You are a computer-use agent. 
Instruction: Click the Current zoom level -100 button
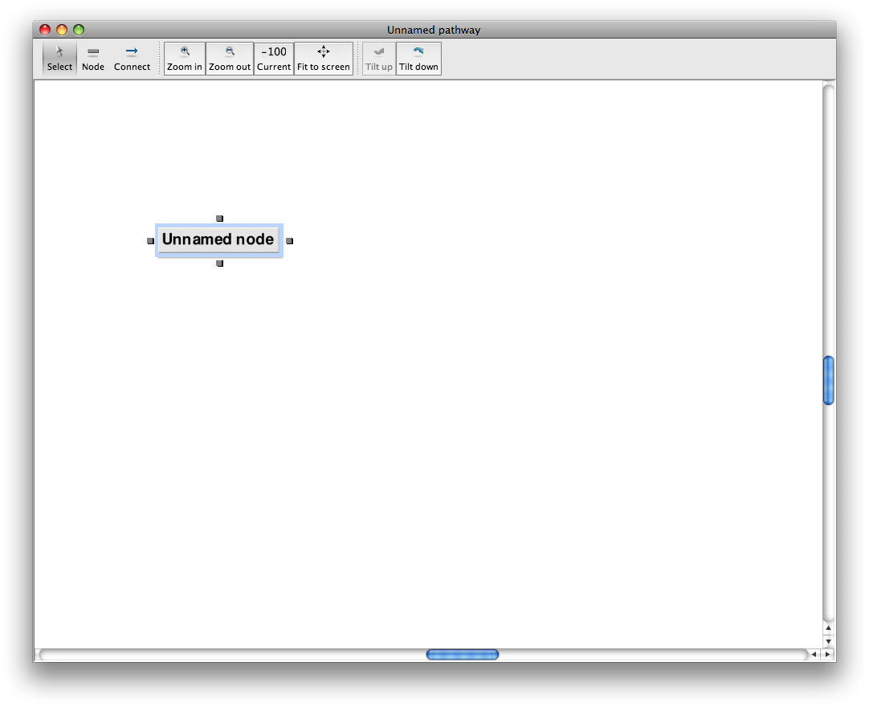(274, 59)
